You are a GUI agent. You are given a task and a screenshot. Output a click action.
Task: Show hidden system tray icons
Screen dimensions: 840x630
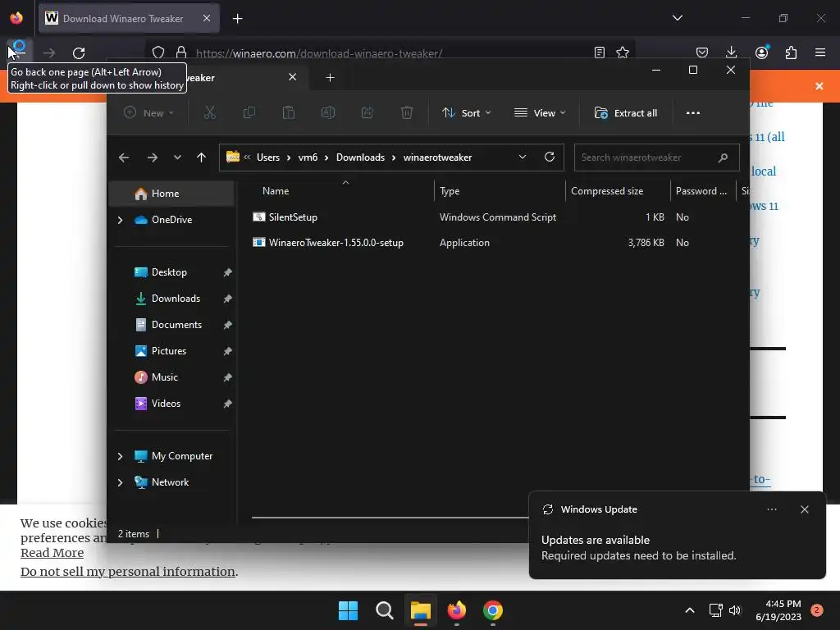[689, 610]
